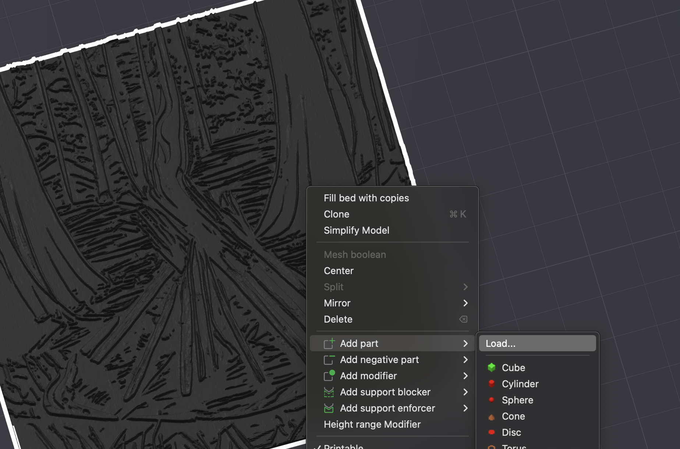The width and height of the screenshot is (680, 449).
Task: Click the Disc label text
Action: (x=511, y=432)
